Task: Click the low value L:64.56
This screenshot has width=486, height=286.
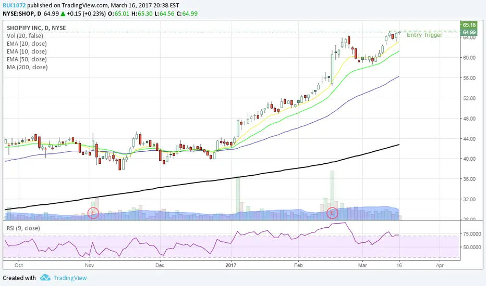Action: (x=165, y=14)
